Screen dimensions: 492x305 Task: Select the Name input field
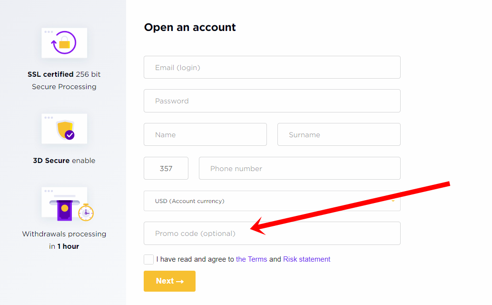click(x=205, y=134)
